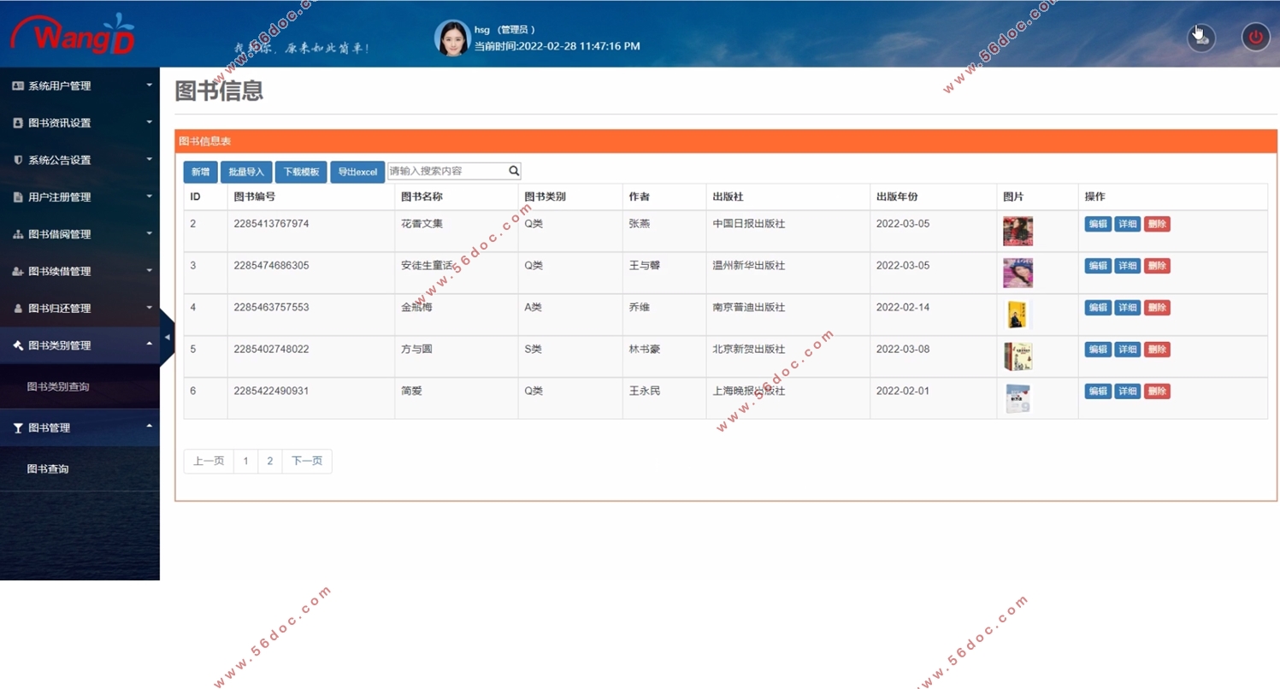Click the 新增 button

(200, 172)
